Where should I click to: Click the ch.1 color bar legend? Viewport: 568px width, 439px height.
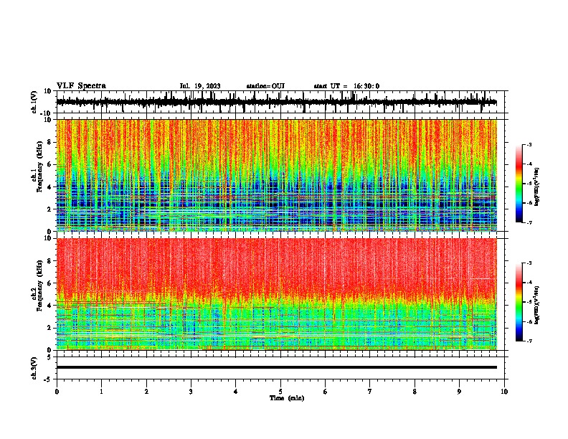[x=519, y=184]
